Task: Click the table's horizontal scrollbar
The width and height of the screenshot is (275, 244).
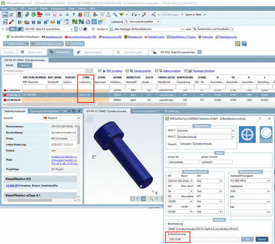Action: (x=96, y=104)
